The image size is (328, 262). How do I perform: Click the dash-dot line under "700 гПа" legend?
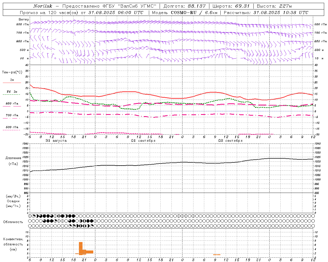12,118
